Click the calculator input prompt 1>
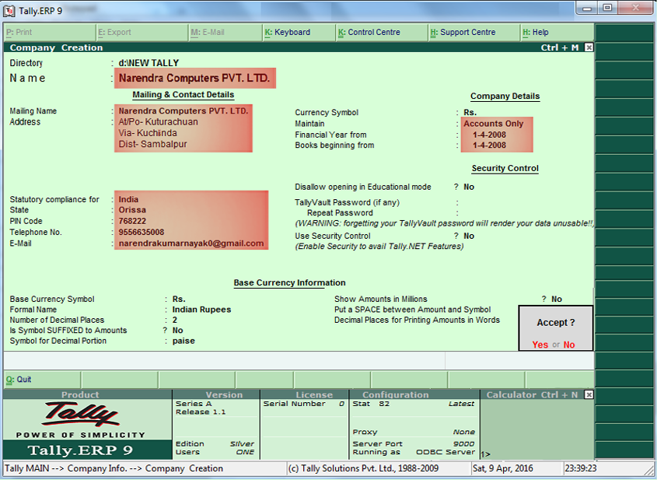This screenshot has width=657, height=480. [485, 454]
